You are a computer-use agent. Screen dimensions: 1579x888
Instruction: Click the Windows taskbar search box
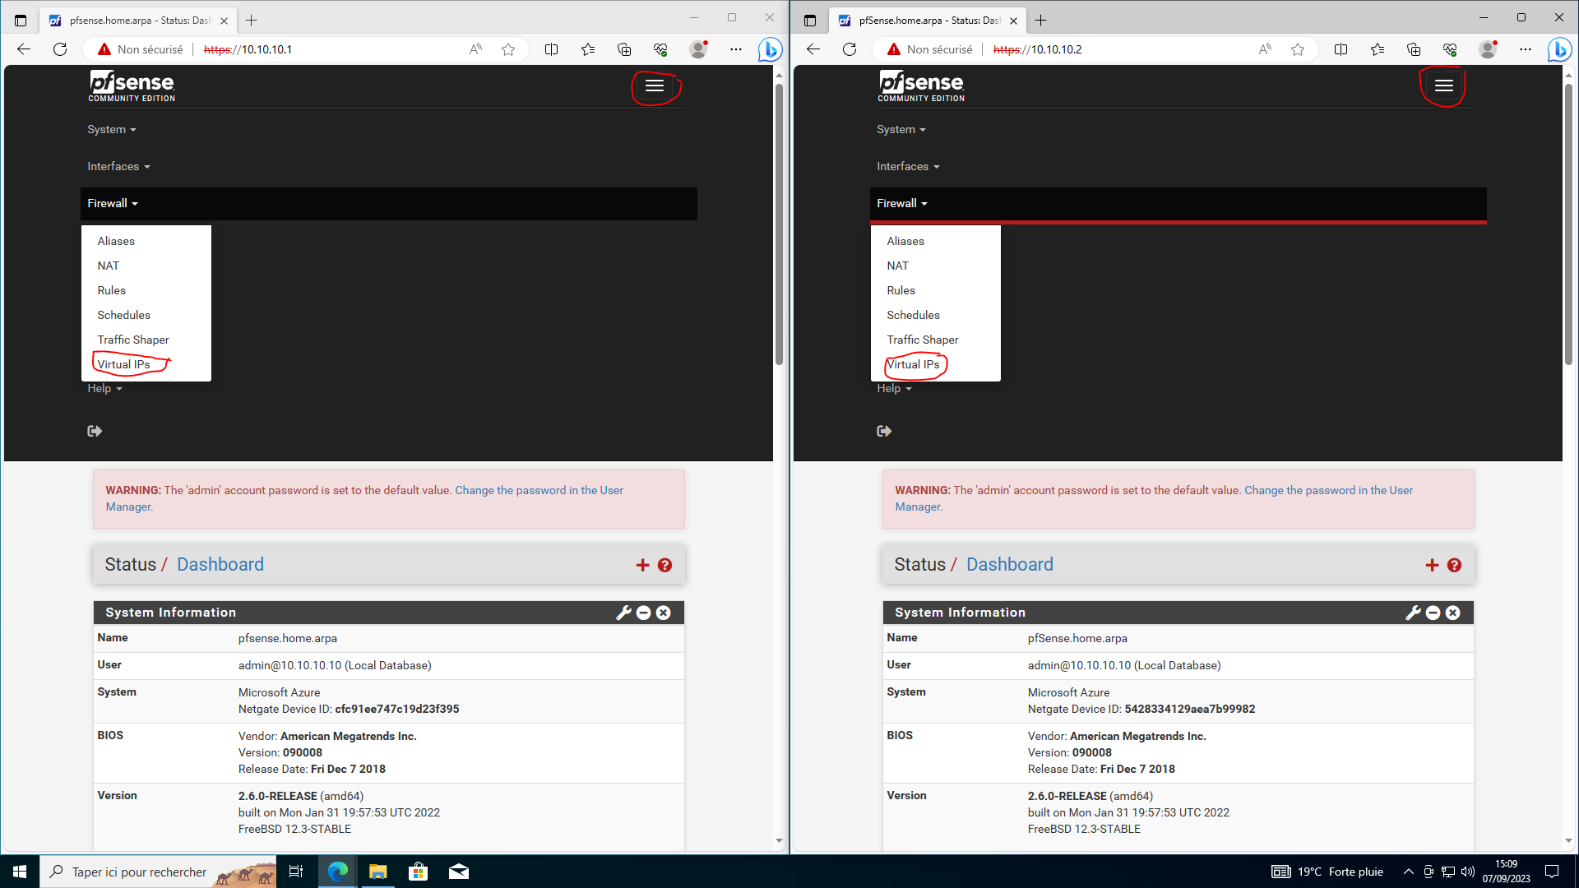point(138,872)
